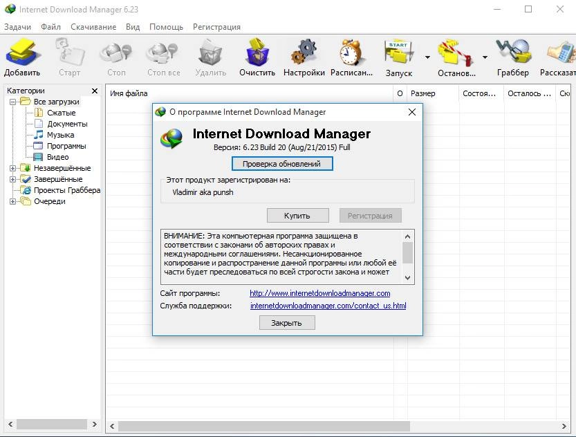Click the Останов... queue stop icon
Viewport: 576px width, 437px height.
[x=456, y=53]
